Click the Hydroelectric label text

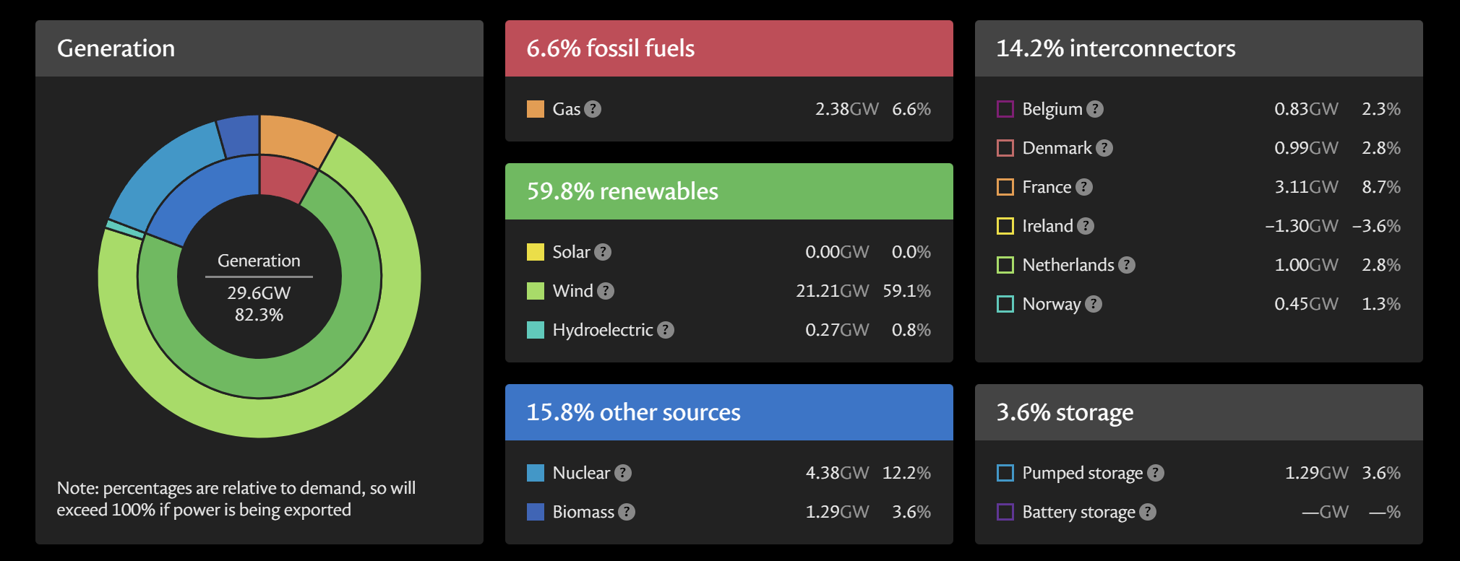603,330
